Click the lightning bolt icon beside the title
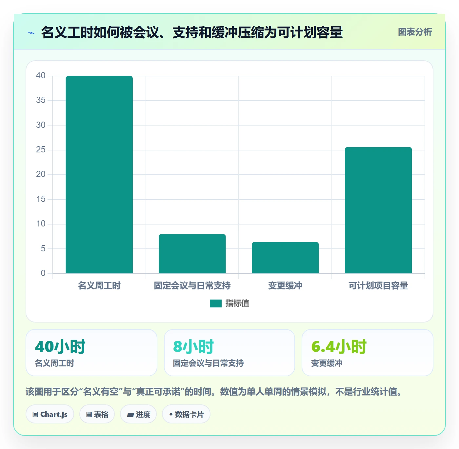459x449 pixels. click(x=31, y=33)
